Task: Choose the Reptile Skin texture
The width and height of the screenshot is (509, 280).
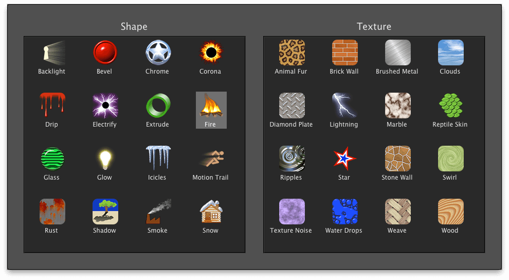Action: [450, 106]
